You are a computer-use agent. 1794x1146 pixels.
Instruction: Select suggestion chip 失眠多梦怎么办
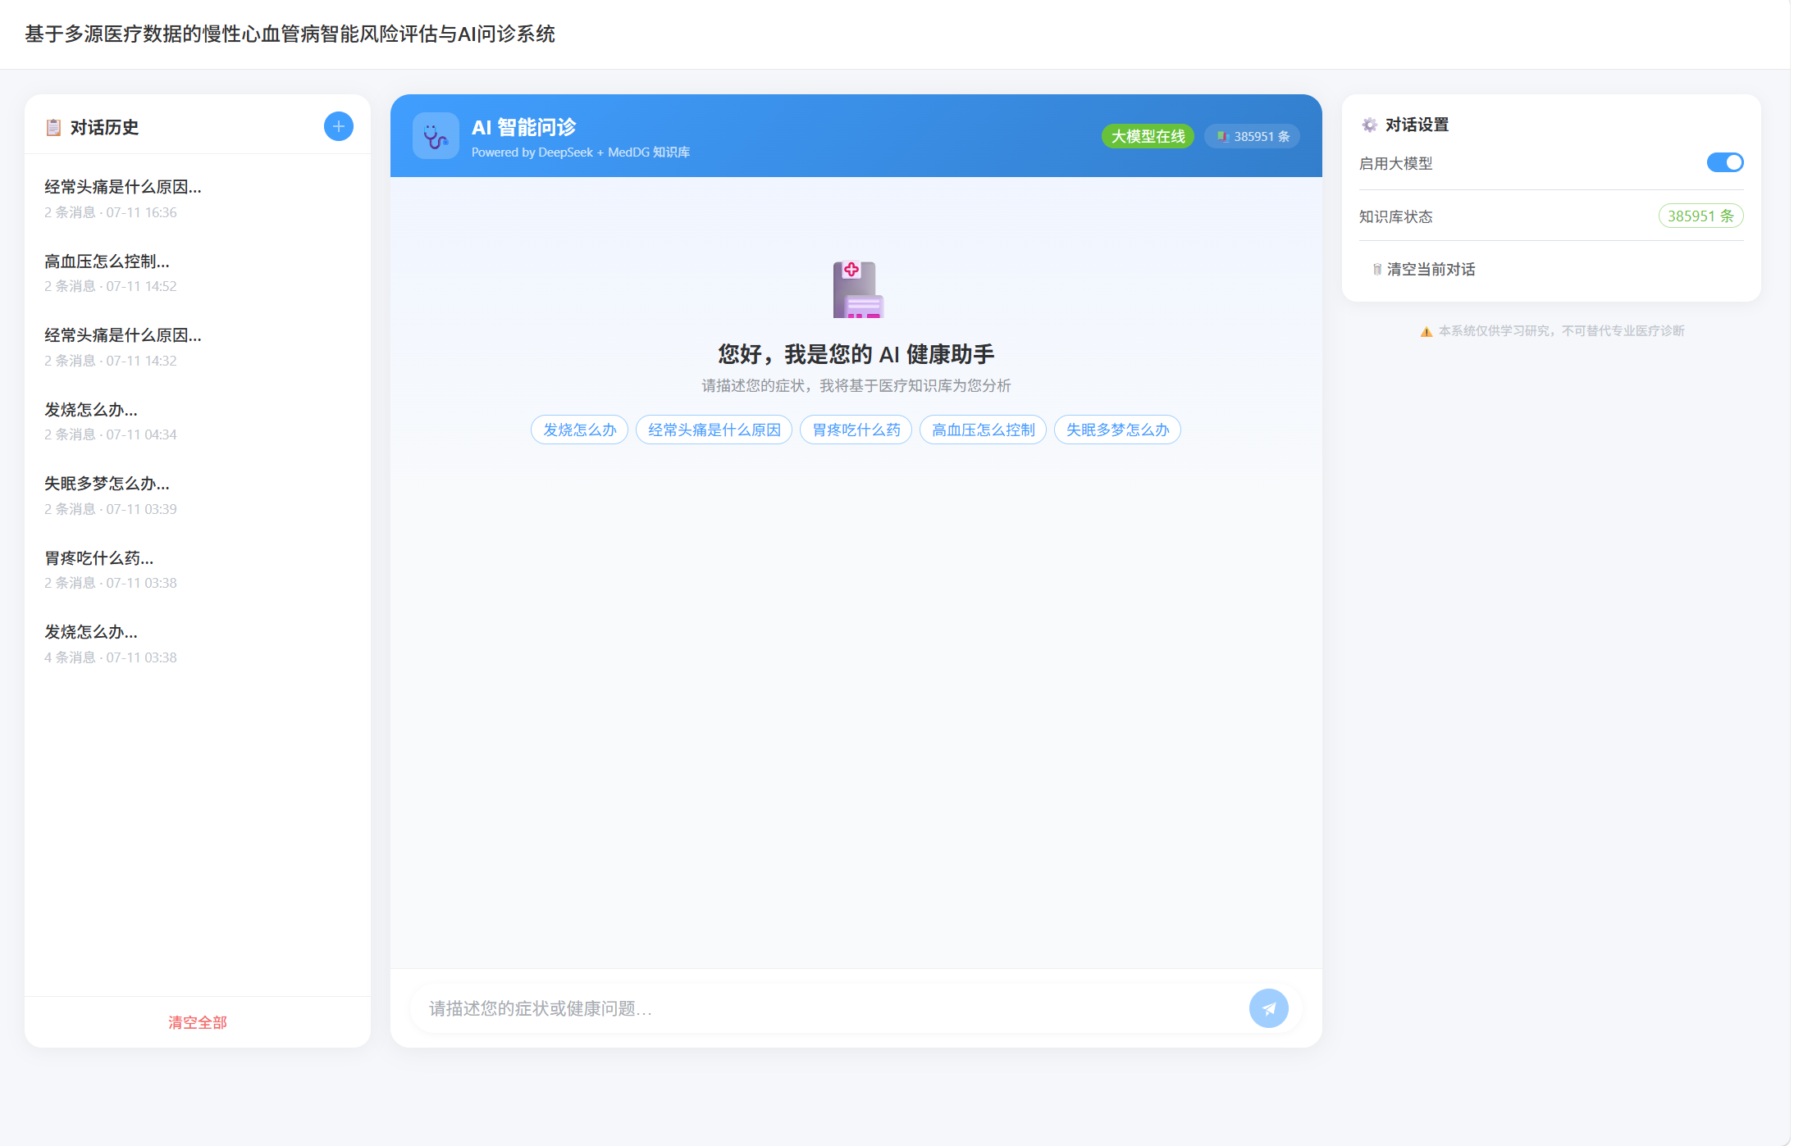1117,430
